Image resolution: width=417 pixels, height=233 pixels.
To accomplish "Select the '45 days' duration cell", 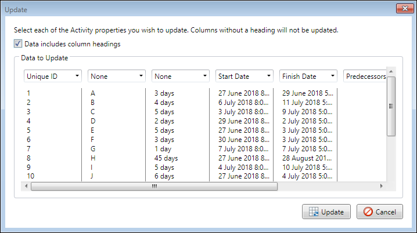I will tap(166, 158).
